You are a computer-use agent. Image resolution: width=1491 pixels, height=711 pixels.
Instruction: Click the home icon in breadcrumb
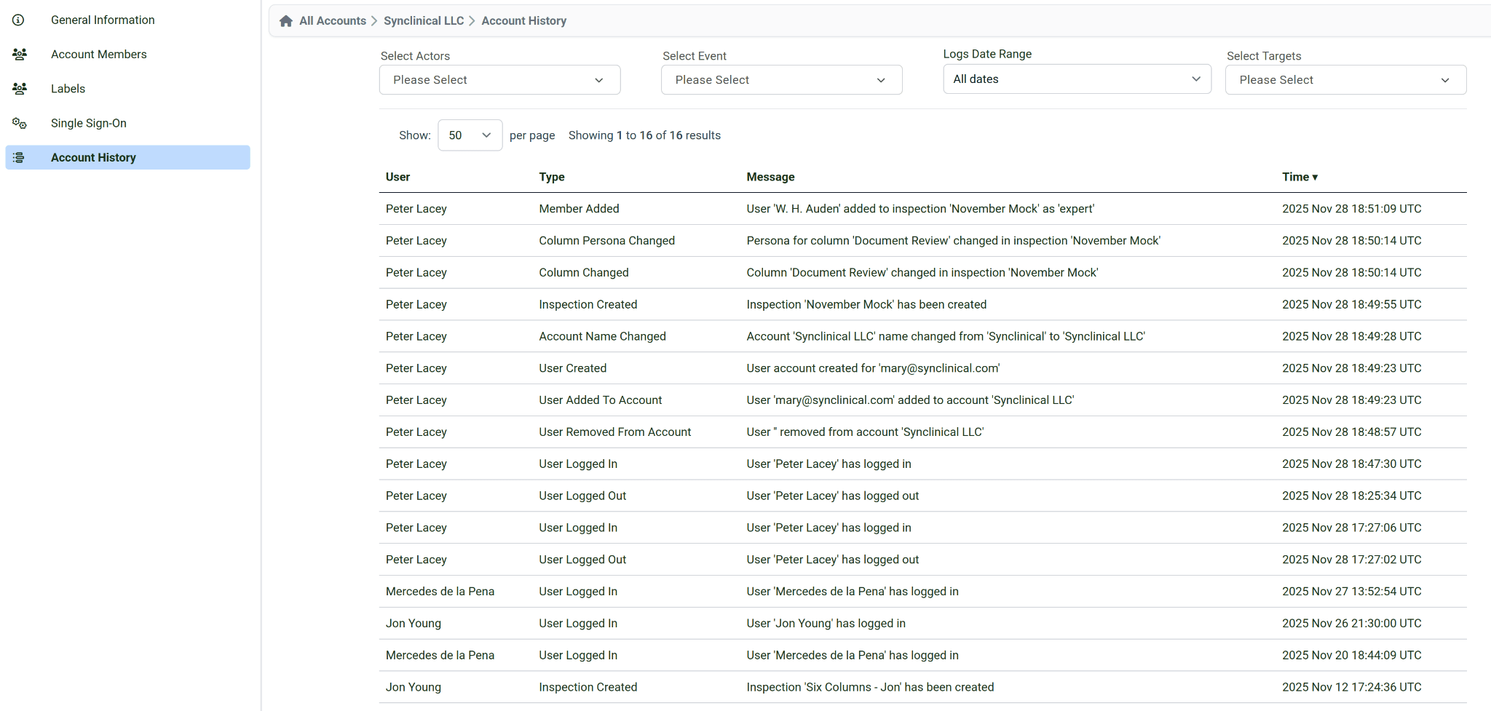286,21
